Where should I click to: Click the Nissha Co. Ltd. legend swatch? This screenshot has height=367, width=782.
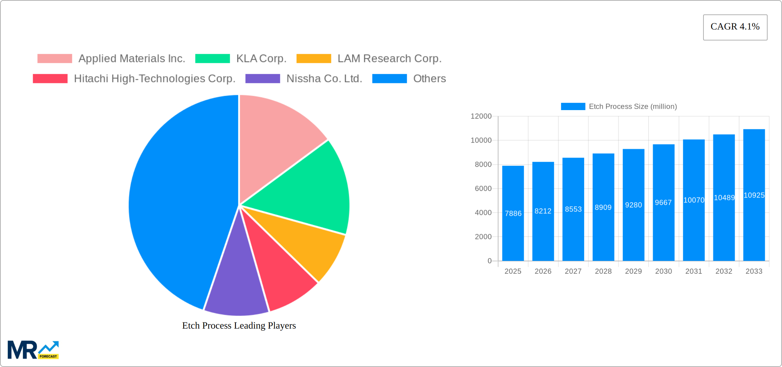point(262,79)
